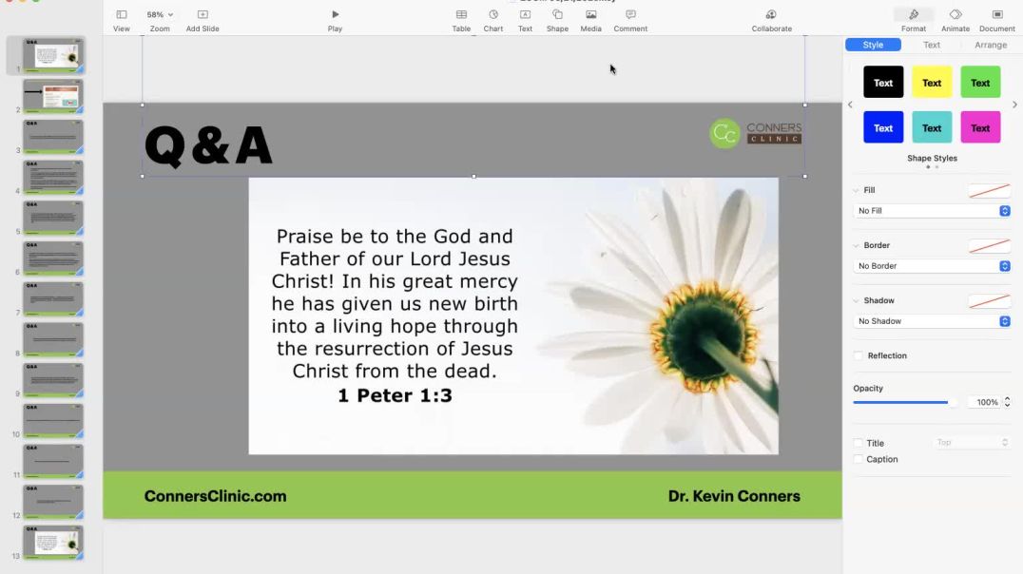This screenshot has height=574, width=1023.
Task: Show next shape styles page
Action: (1014, 105)
